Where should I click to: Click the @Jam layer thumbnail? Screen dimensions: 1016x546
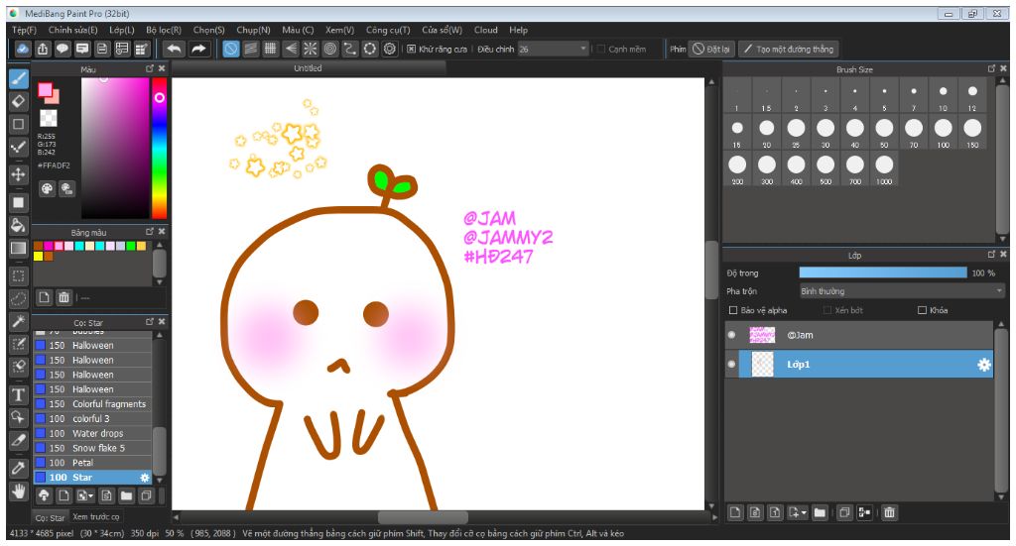[x=762, y=335]
